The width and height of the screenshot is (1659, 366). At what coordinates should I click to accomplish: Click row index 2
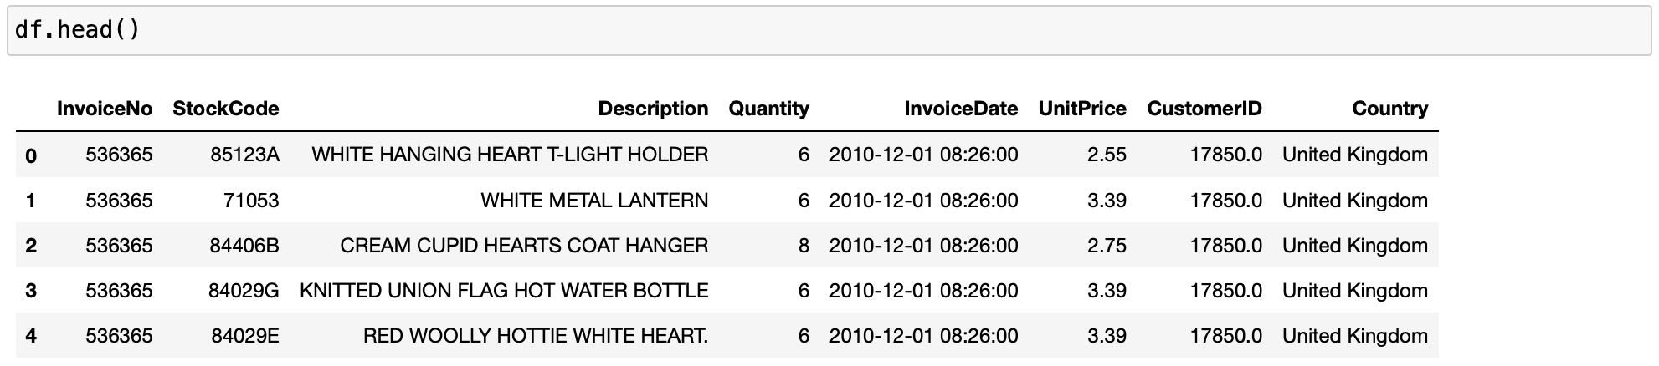pos(31,246)
